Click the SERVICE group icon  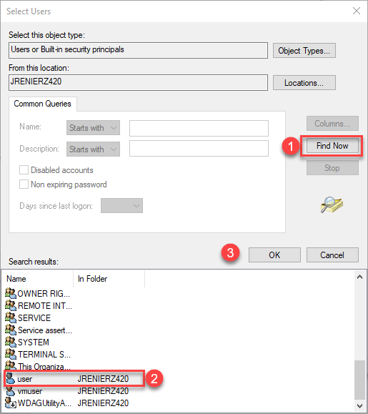click(x=11, y=317)
